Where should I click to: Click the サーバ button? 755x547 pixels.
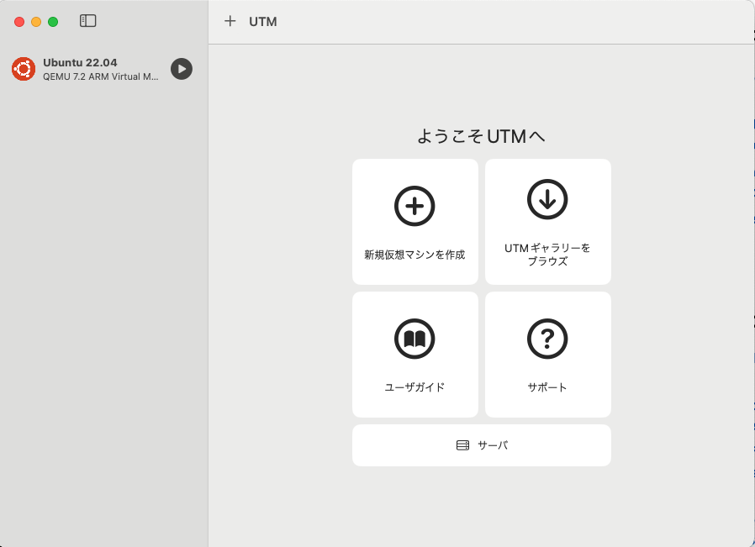tap(481, 444)
